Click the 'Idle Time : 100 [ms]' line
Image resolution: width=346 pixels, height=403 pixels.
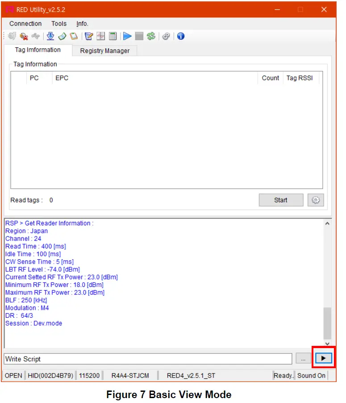coord(33,254)
